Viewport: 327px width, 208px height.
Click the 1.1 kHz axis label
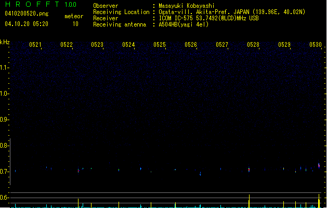pyautogui.click(x=4, y=68)
